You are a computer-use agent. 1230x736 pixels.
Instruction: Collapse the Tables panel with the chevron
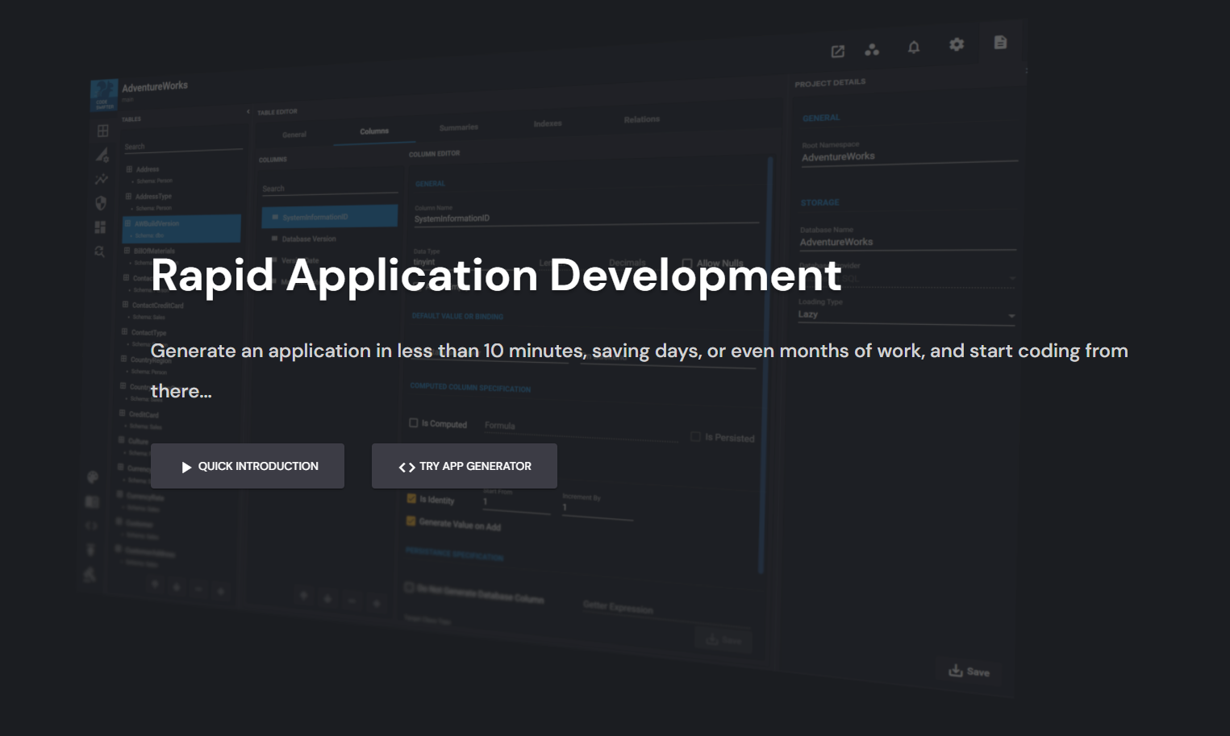[248, 111]
